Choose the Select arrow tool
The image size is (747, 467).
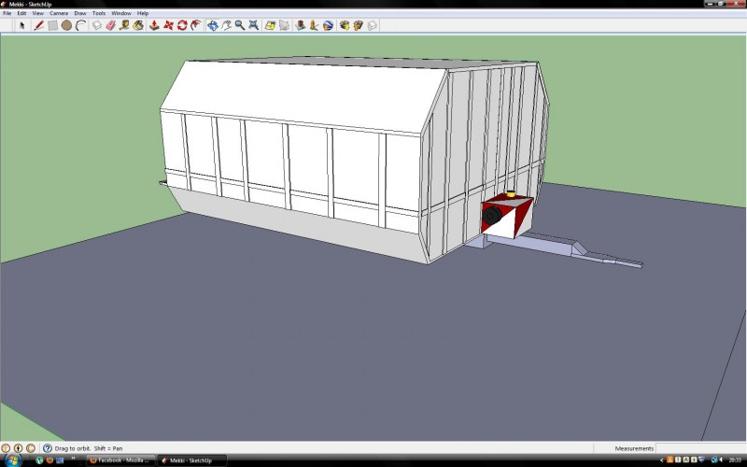(x=21, y=25)
